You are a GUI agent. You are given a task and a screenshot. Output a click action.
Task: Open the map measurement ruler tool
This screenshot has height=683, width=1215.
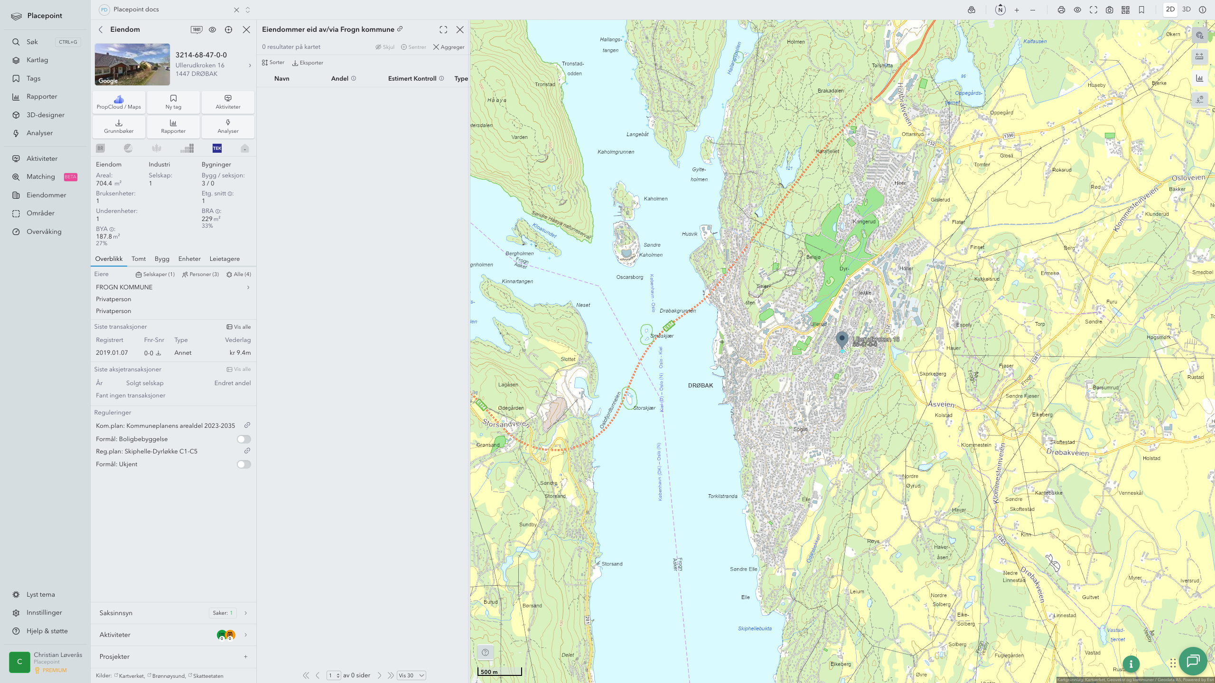(1200, 57)
